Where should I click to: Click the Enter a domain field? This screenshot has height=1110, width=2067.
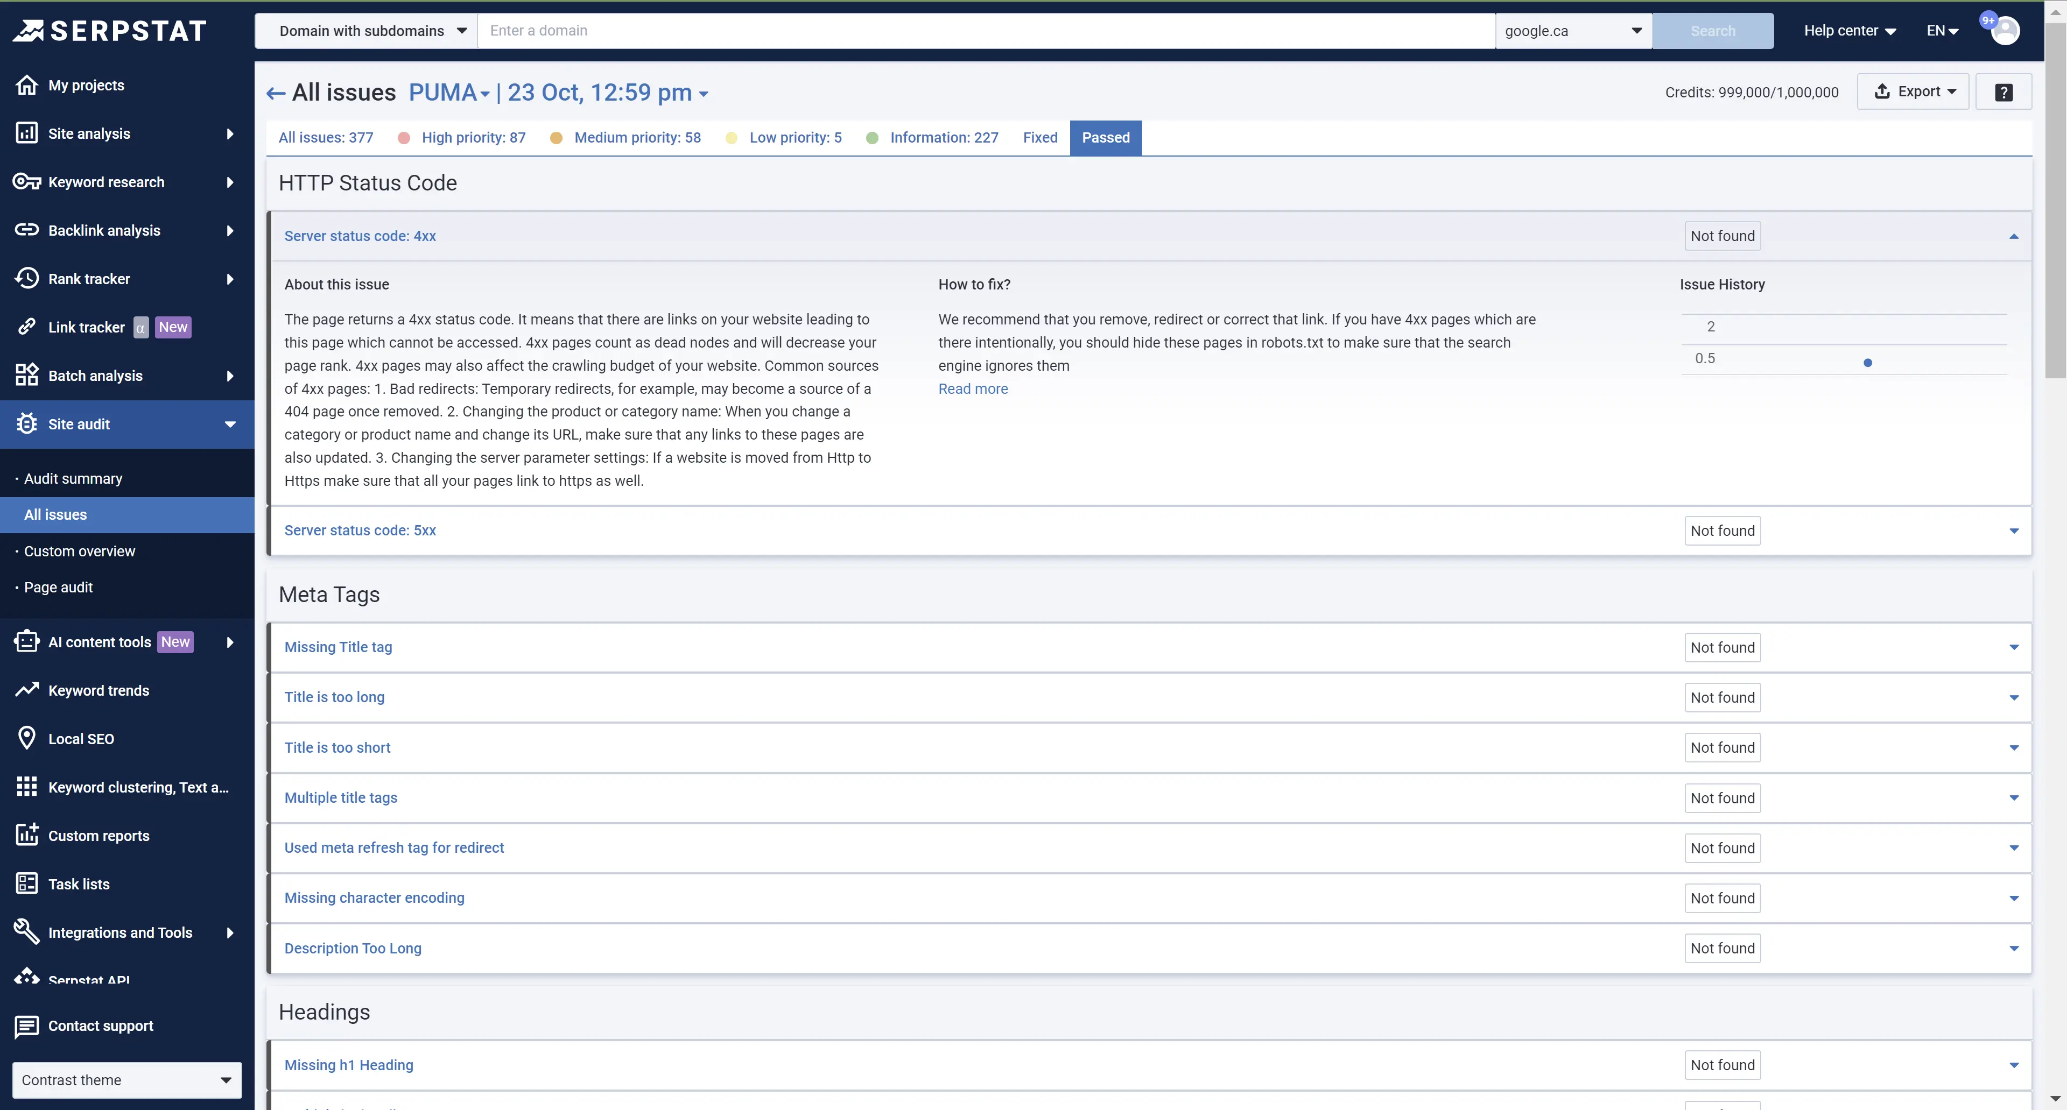coord(986,31)
